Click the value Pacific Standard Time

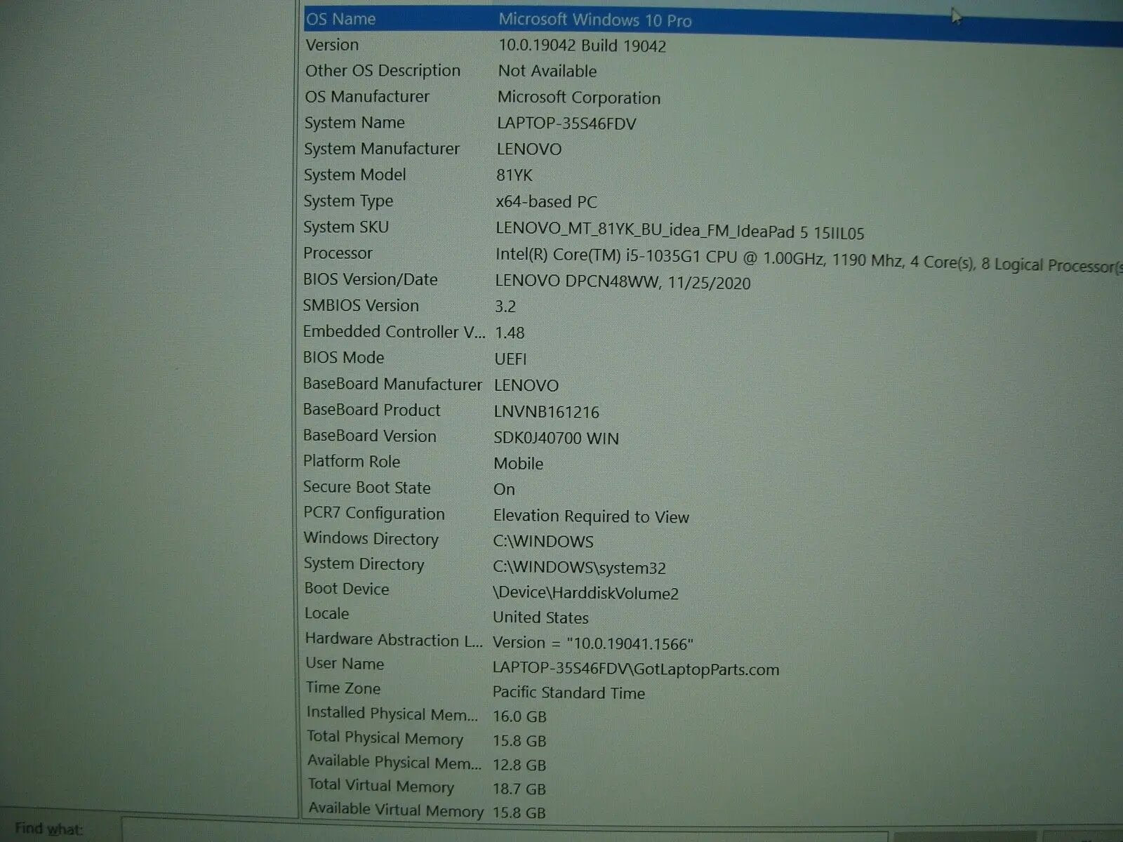coord(569,693)
